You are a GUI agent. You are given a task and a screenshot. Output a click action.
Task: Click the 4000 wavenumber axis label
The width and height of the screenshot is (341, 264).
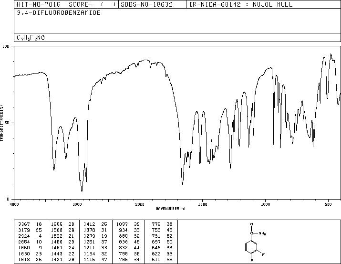(x=14, y=204)
